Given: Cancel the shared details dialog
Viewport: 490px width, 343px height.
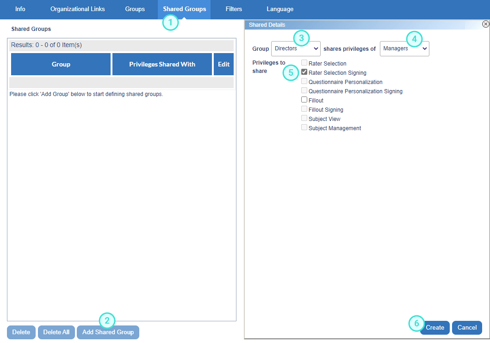Looking at the screenshot, I should [467, 328].
